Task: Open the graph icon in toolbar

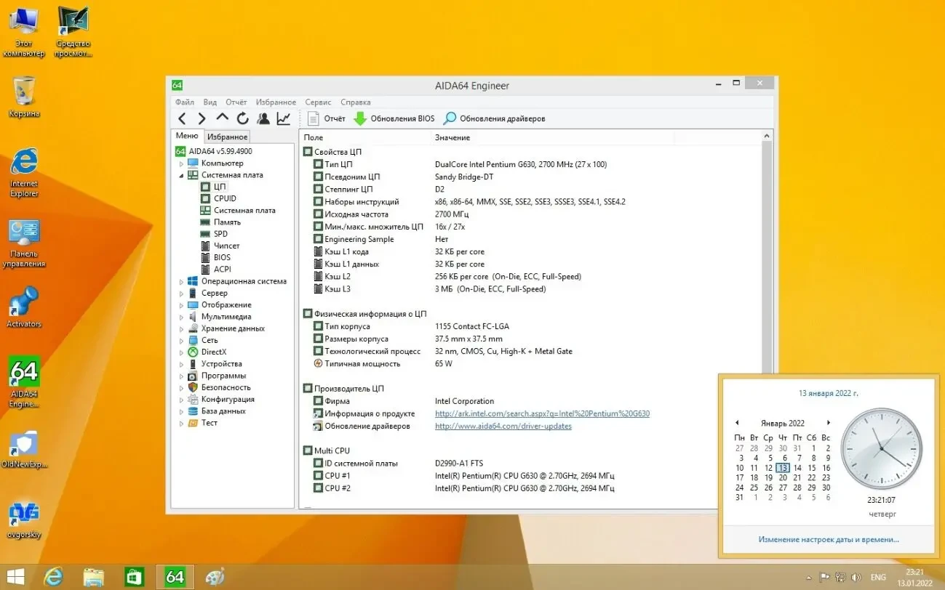Action: point(282,118)
